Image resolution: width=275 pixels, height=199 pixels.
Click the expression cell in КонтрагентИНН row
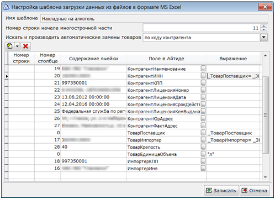tap(233, 76)
